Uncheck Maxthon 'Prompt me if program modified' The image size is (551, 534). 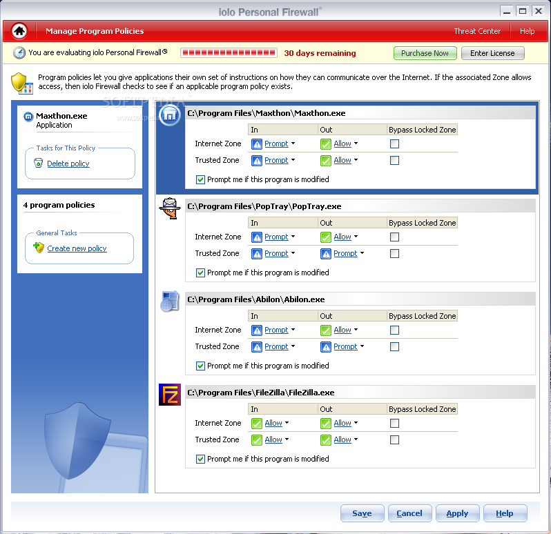(x=200, y=180)
